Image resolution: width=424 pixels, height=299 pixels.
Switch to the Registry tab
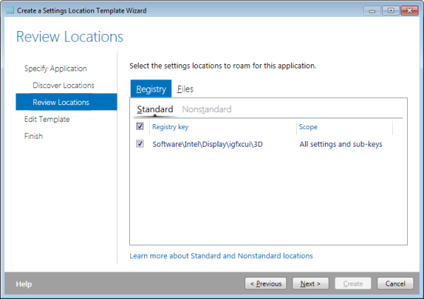point(151,89)
